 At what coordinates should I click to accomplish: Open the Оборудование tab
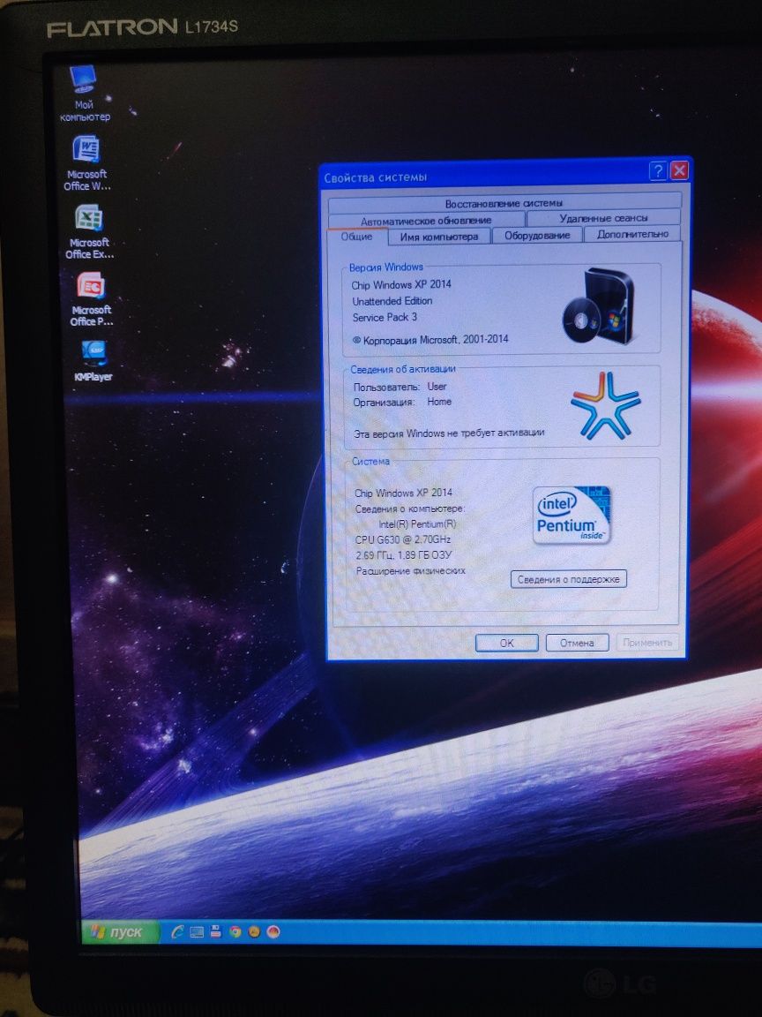pyautogui.click(x=537, y=236)
